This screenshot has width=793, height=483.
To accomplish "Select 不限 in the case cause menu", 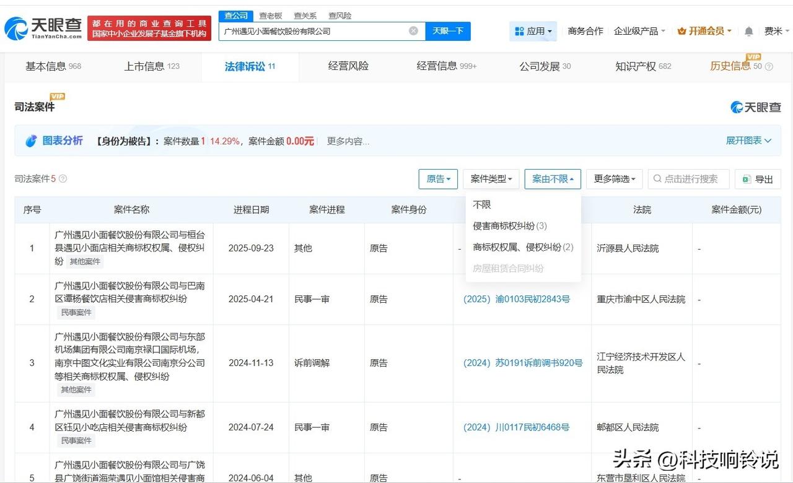I will point(482,204).
